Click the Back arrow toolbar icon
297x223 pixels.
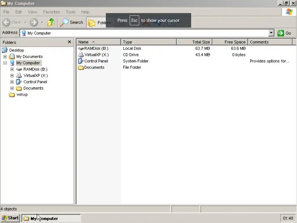click(6, 22)
